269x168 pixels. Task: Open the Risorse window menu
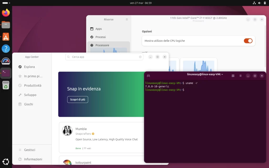click(127, 19)
